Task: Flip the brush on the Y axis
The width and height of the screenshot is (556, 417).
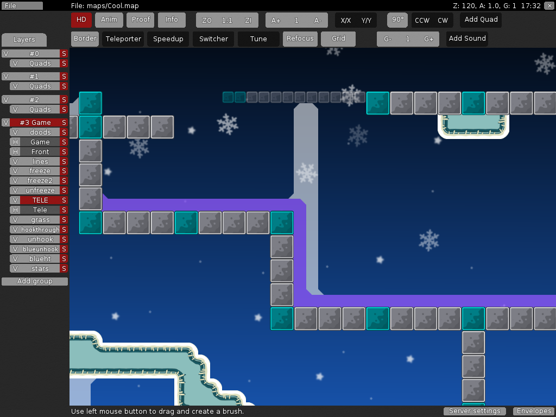Action: (367, 20)
